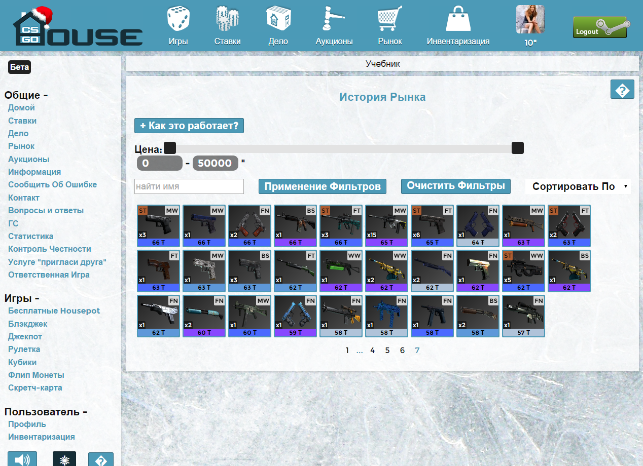This screenshot has width=643, height=466.
Task: Click Очистить Фильтры button
Action: (x=456, y=186)
